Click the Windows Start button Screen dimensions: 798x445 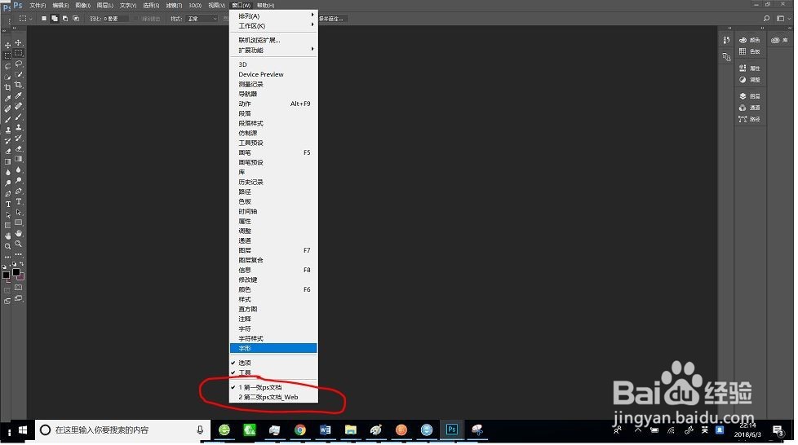[23, 430]
